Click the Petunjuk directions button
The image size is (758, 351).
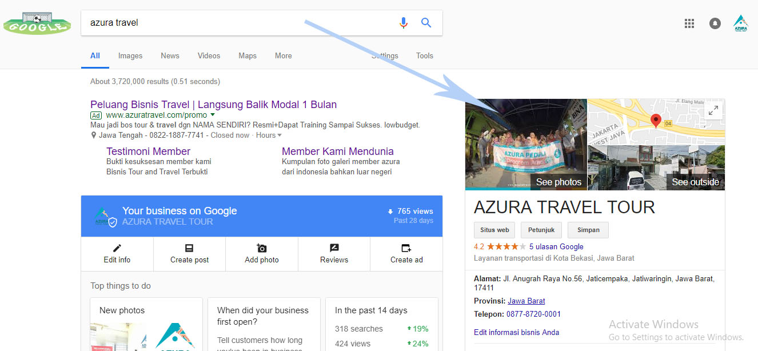541,230
